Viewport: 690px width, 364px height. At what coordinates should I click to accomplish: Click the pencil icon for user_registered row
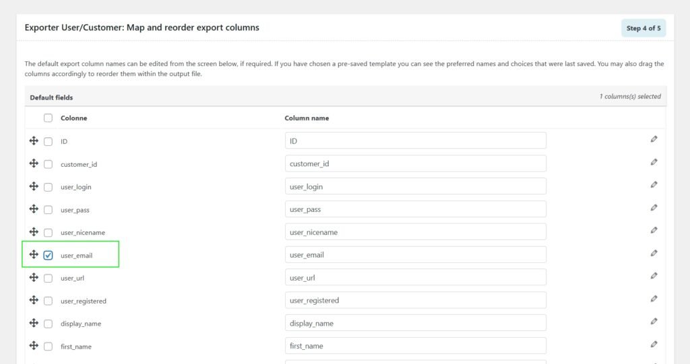(654, 299)
